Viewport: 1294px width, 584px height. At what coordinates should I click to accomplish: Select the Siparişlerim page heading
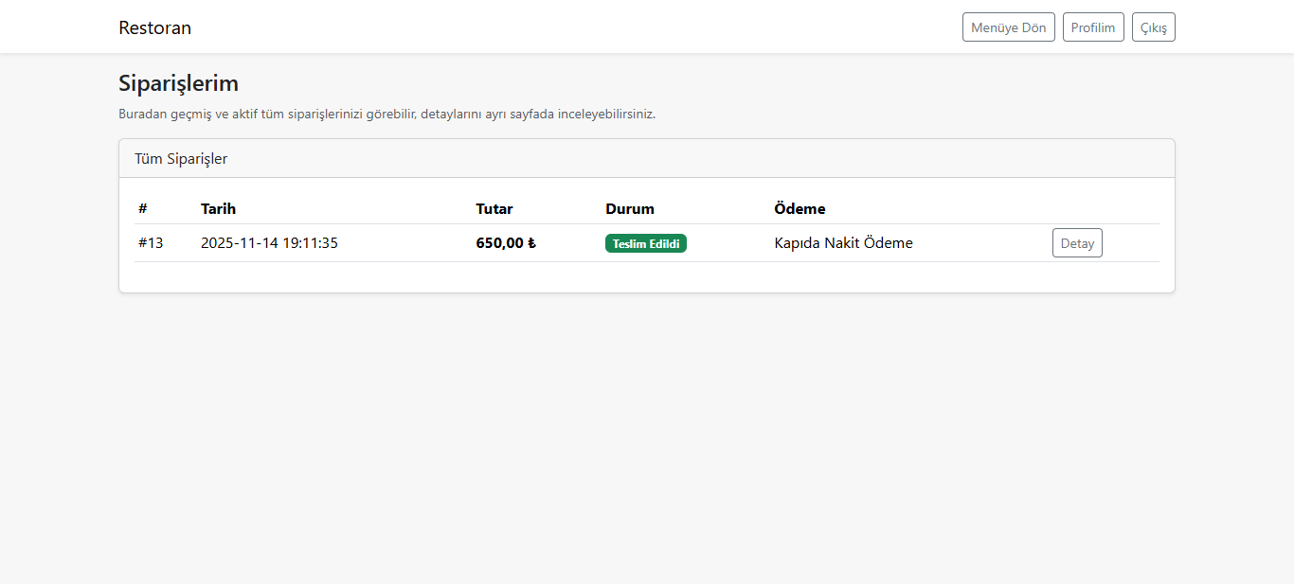tap(178, 83)
